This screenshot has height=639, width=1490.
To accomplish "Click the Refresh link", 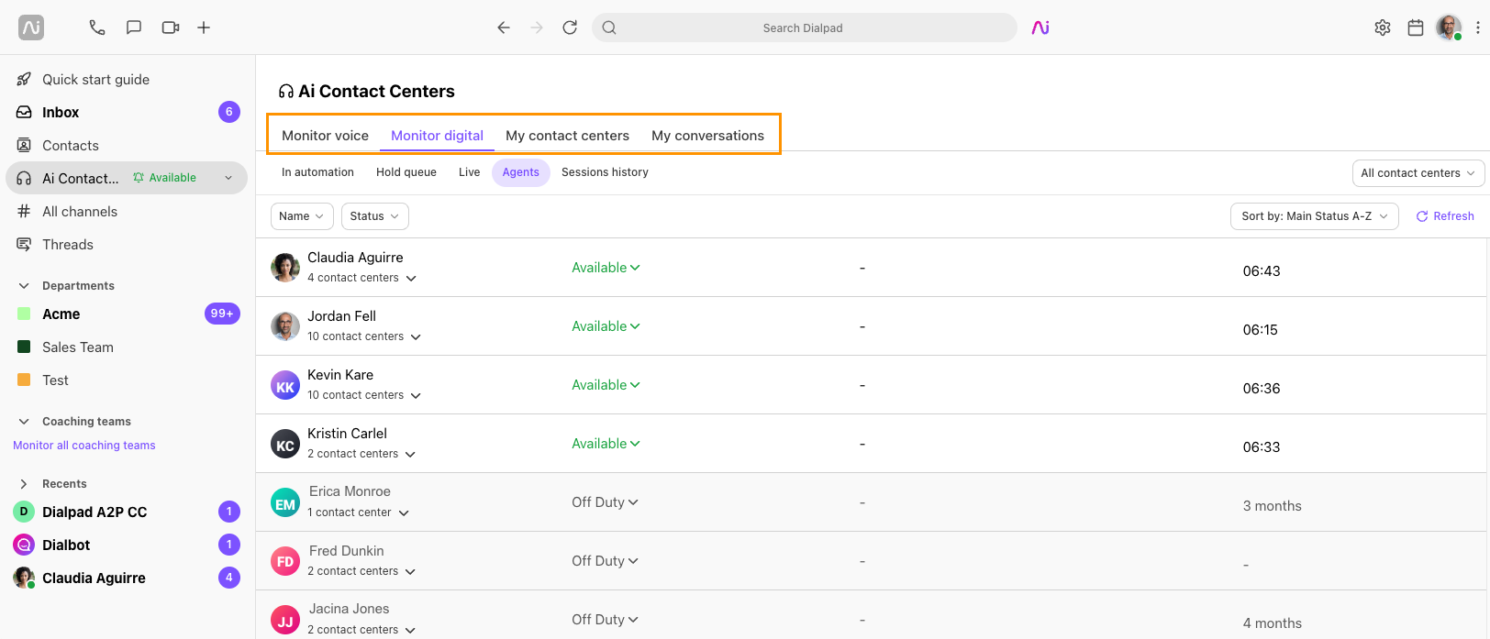I will point(1445,216).
